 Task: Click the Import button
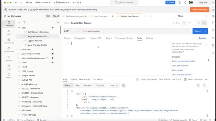coord(56,16)
